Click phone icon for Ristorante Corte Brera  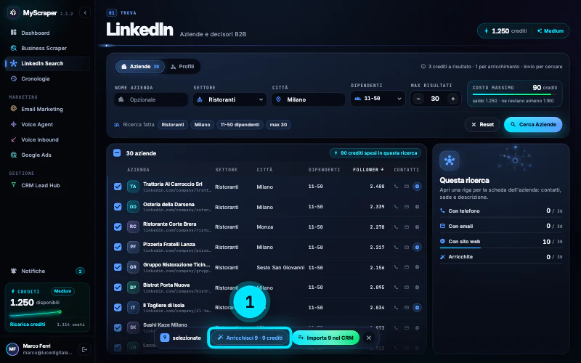pos(396,227)
